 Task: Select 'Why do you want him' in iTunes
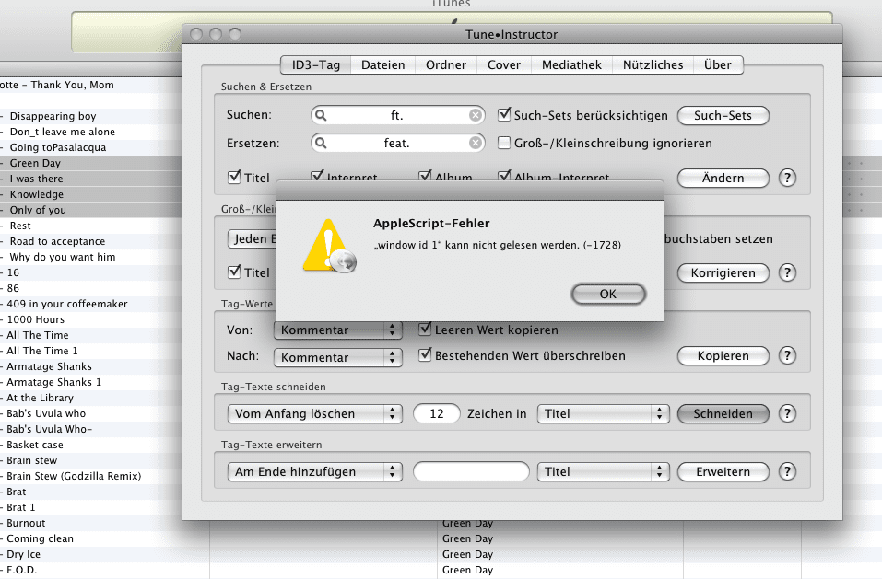pos(63,257)
